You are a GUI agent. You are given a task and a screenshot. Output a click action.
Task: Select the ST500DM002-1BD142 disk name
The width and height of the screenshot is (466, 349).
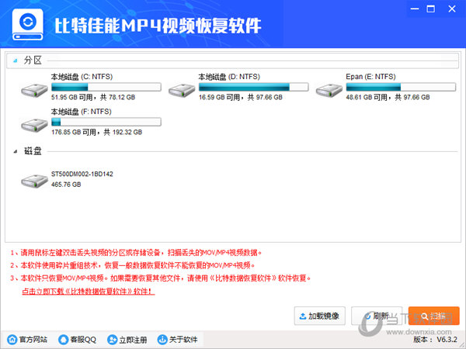click(82, 174)
